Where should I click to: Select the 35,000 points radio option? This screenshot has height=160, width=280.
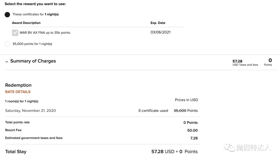pos(7,44)
